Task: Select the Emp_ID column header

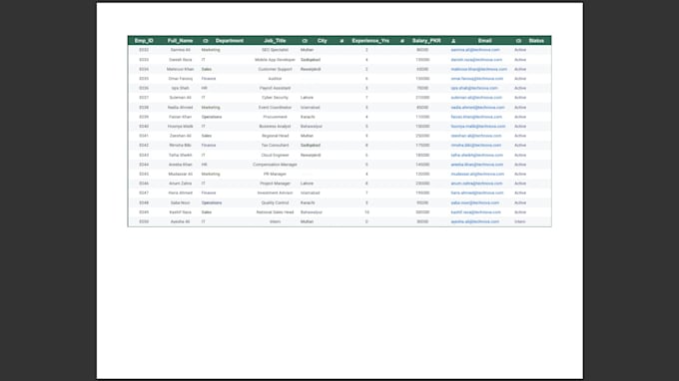Action: 144,41
